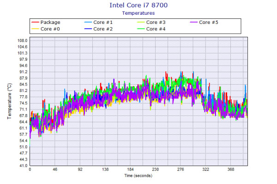Click the 101.3 y-axis value

coord(23,53)
